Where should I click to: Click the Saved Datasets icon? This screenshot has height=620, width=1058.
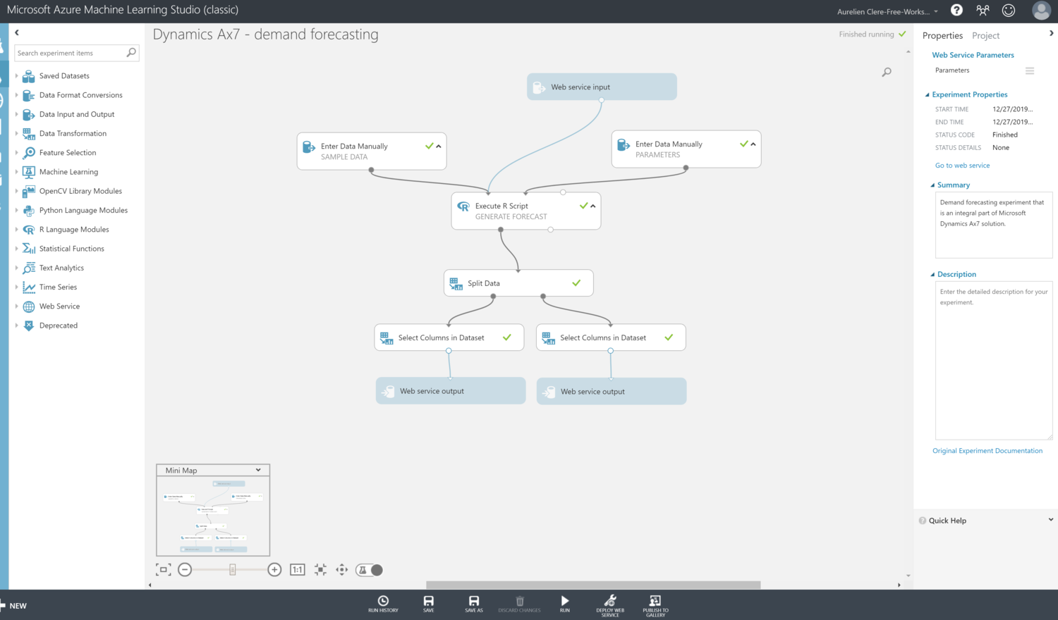click(x=29, y=76)
